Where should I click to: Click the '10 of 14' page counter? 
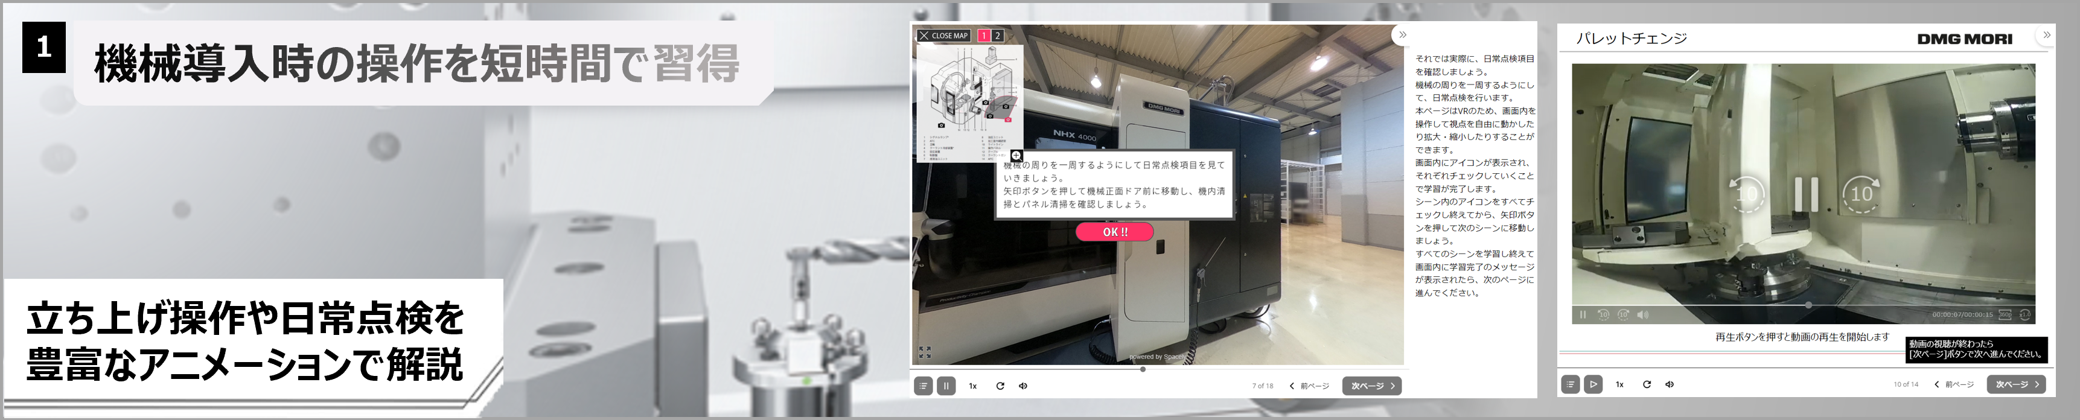(1906, 384)
